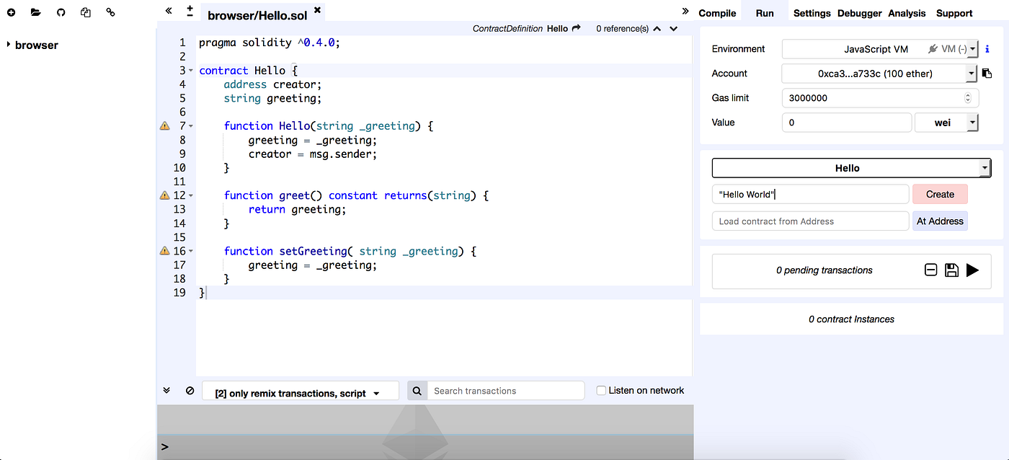This screenshot has width=1009, height=460.
Task: Copy the active account address to clipboard
Action: pyautogui.click(x=987, y=73)
